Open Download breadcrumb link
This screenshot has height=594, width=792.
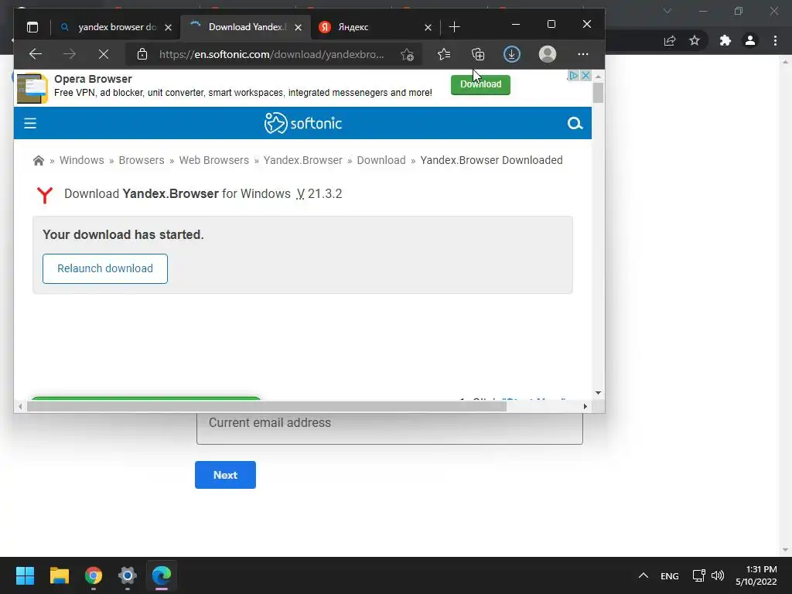381,160
